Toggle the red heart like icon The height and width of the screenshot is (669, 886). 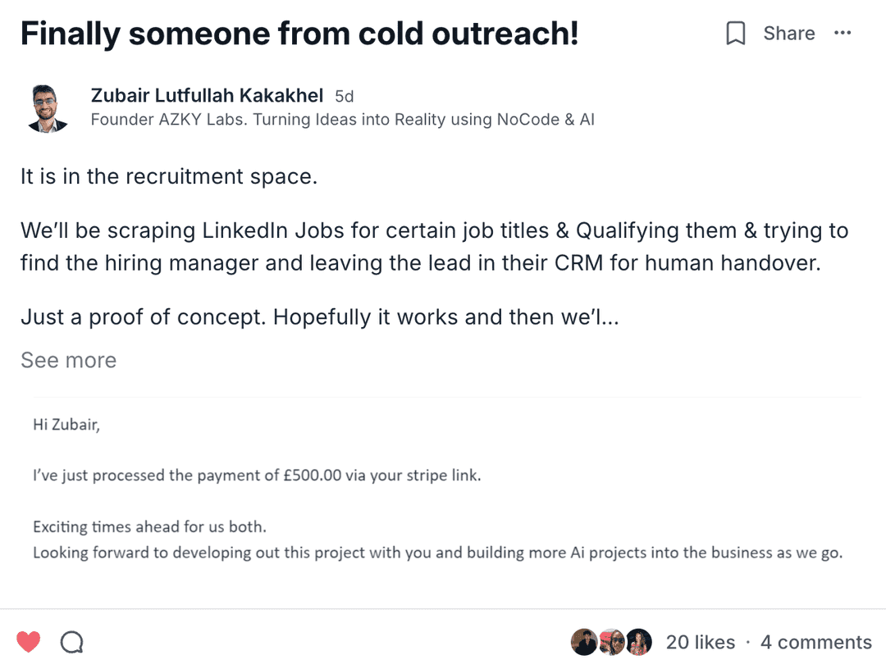click(x=29, y=642)
